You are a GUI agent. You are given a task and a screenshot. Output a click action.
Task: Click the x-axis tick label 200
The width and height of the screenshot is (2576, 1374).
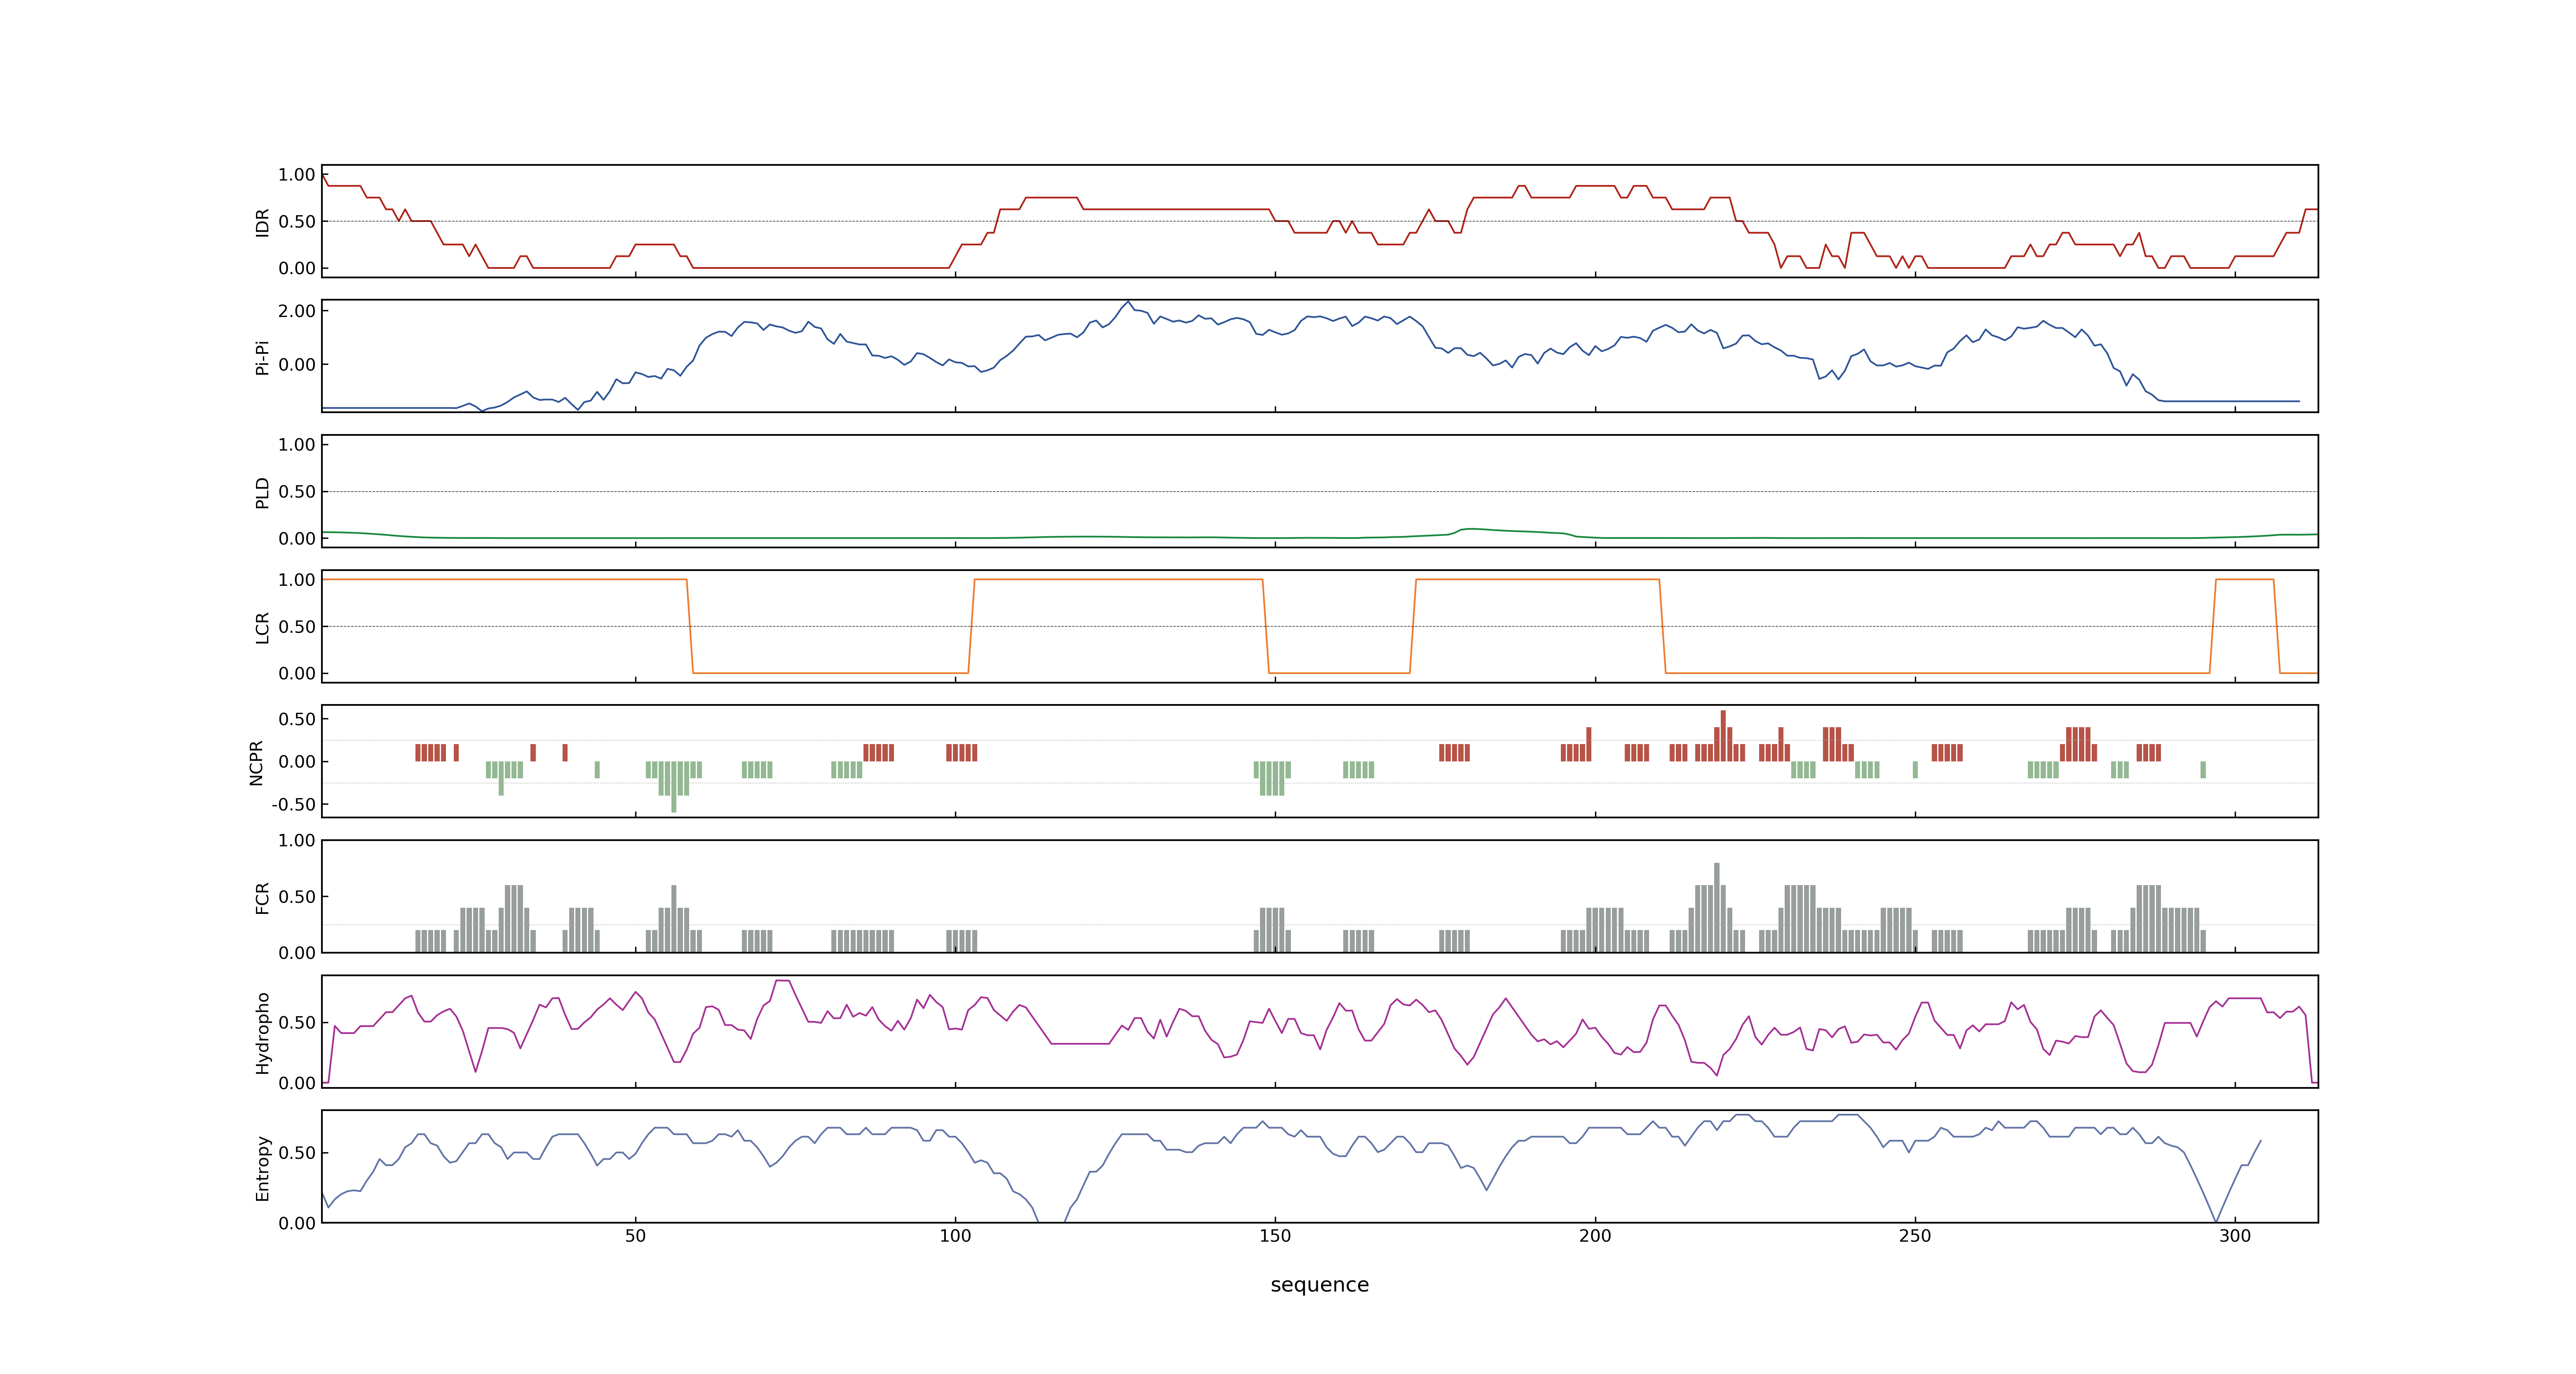1595,1236
